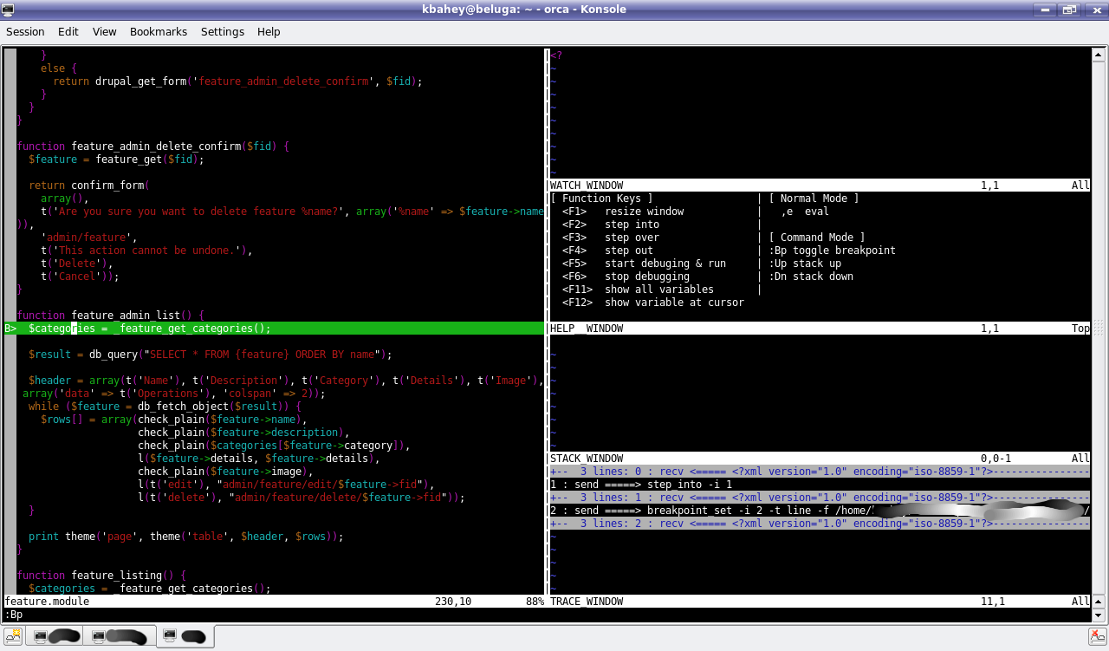Click the db_query SELECT statement line
The image size is (1109, 651).
click(x=211, y=355)
